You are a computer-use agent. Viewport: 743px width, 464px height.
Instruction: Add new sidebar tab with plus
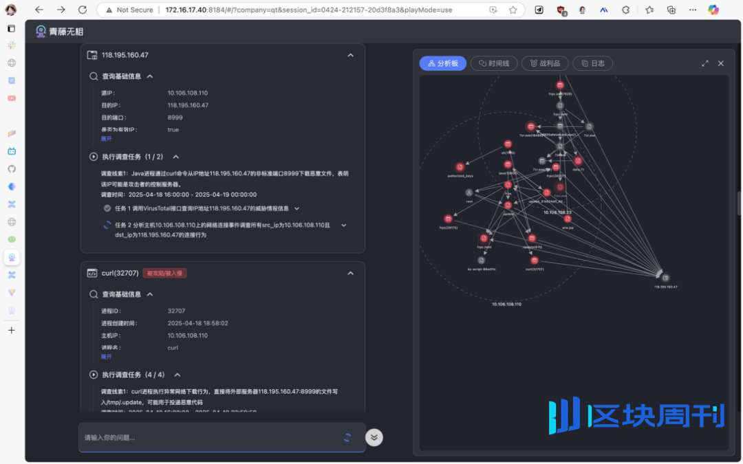coord(12,330)
